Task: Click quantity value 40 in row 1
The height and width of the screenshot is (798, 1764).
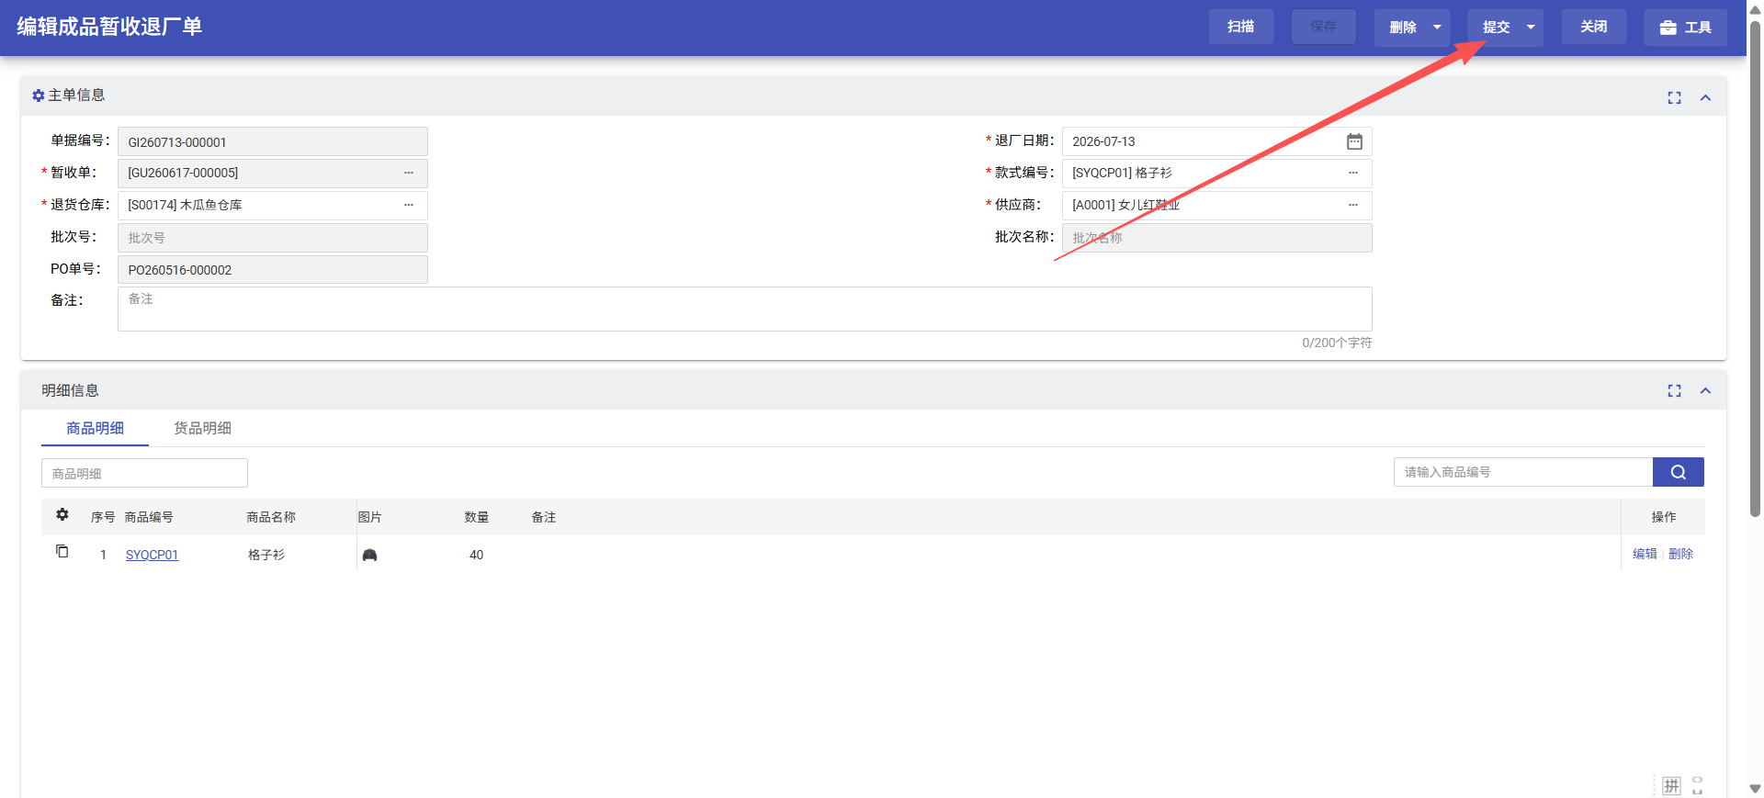Action: [x=476, y=555]
